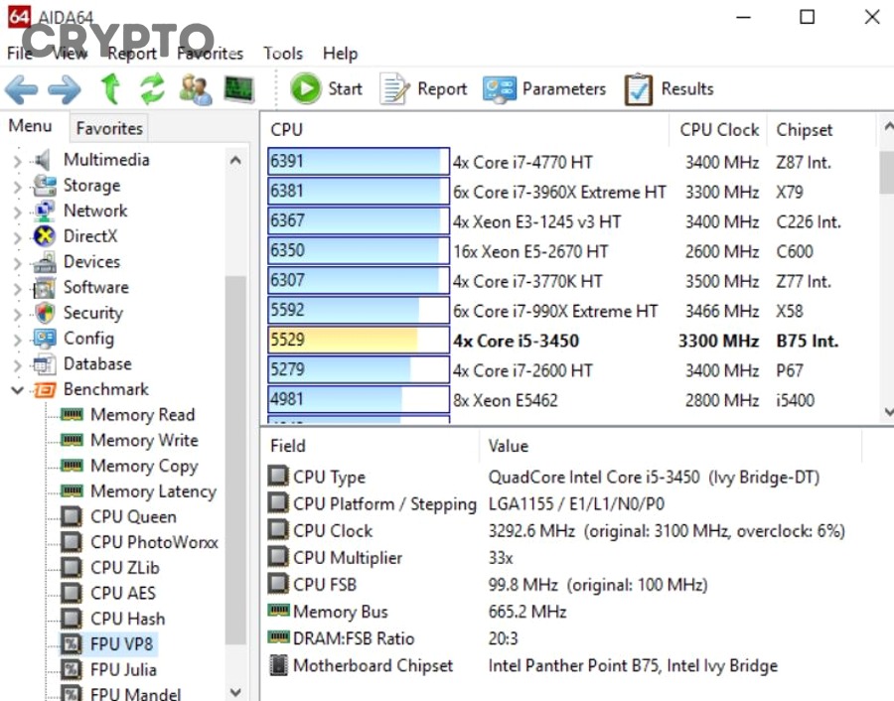The image size is (894, 701).
Task: Click the results list scroll-down arrow
Action: [x=888, y=411]
